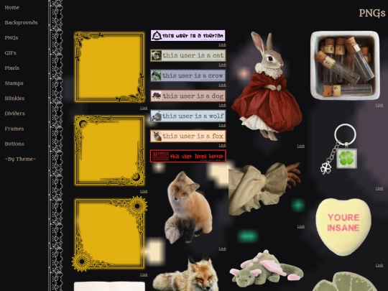The width and height of the screenshot is (388, 291).
Task: Click the 'this user is a therian' badge
Action: tap(188, 36)
